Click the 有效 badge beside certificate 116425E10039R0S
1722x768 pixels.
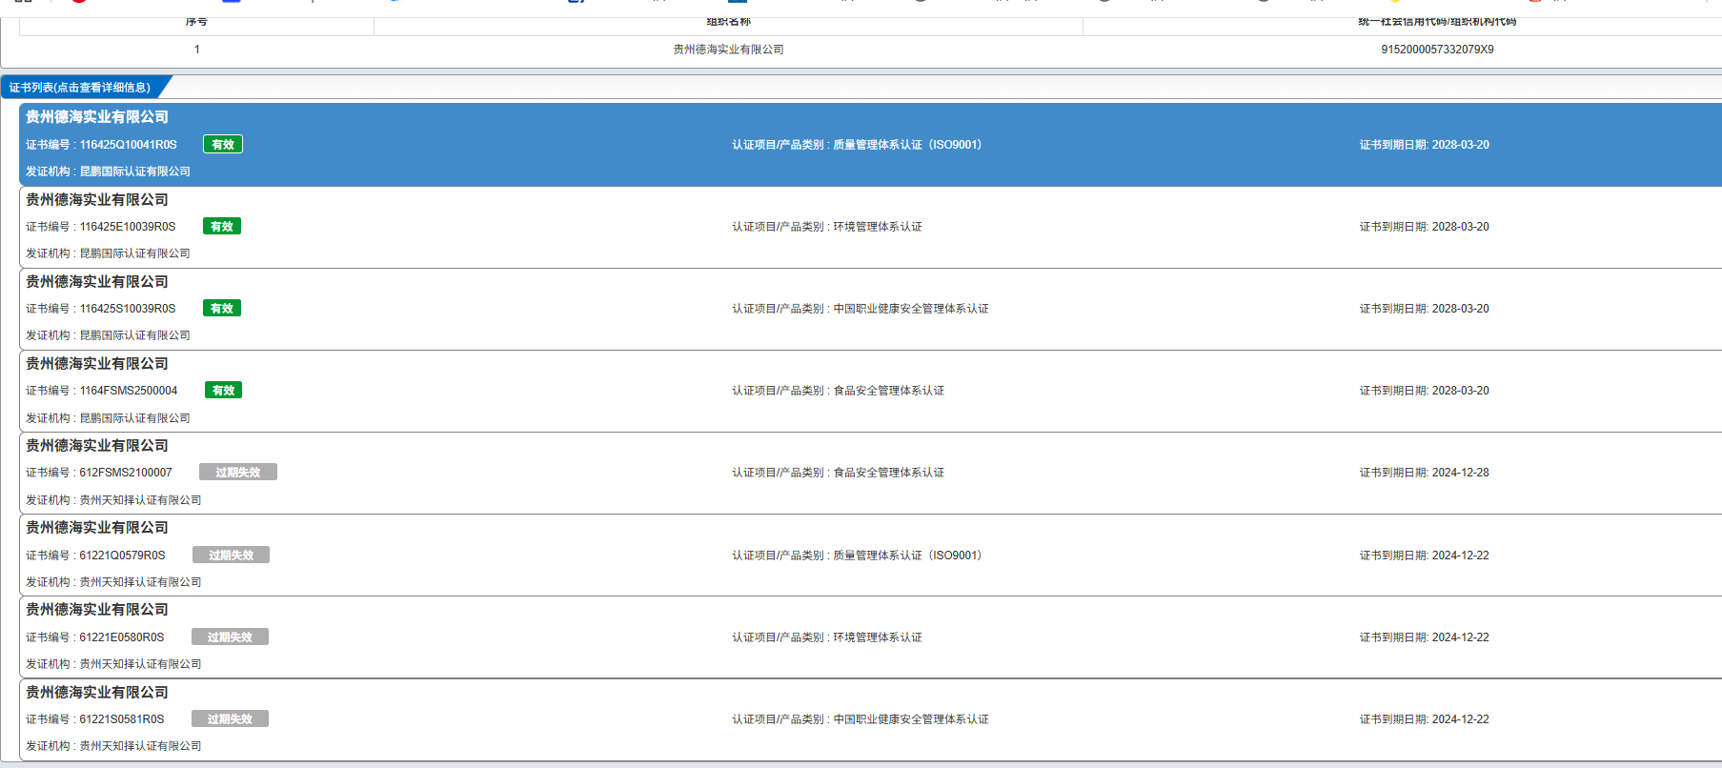222,226
